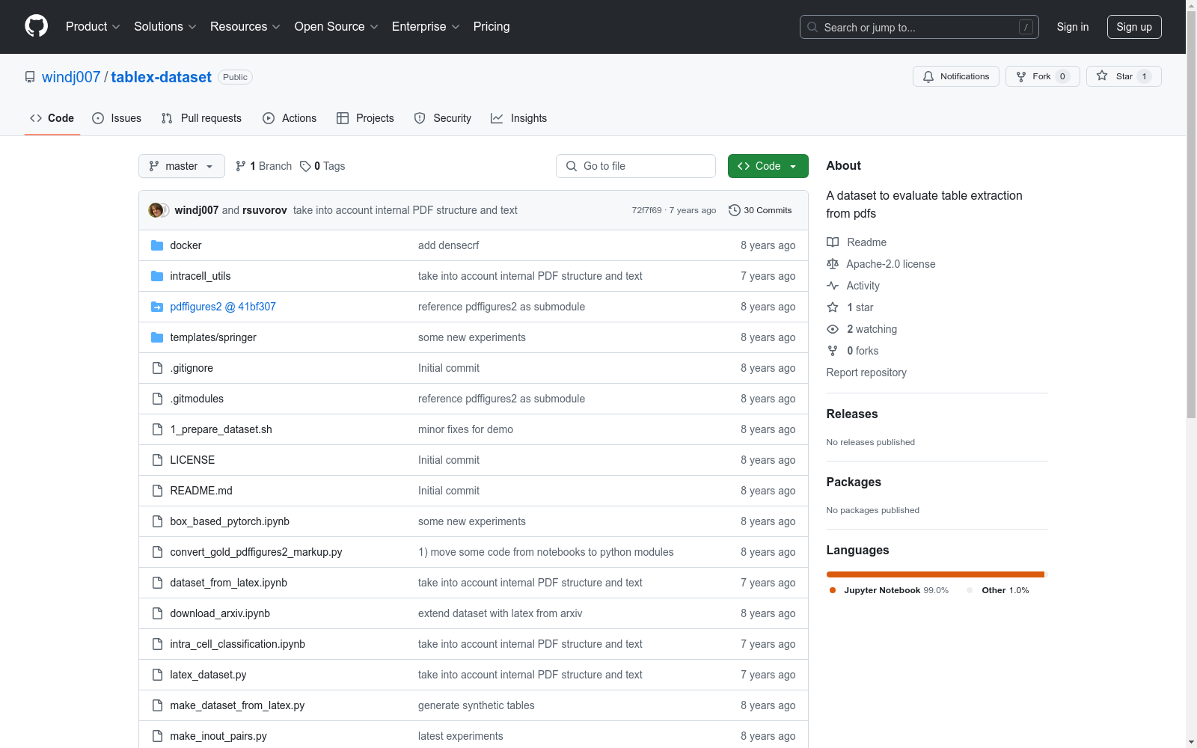The image size is (1197, 748).
Task: Open the tablex-dataset repository link
Action: pyautogui.click(x=162, y=77)
